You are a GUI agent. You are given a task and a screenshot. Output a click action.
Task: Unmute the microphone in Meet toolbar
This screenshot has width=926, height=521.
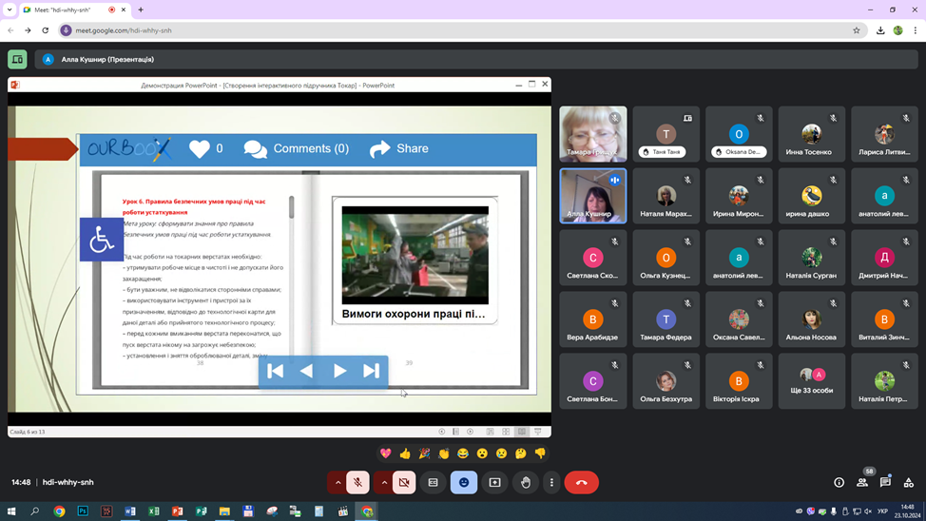click(x=358, y=483)
